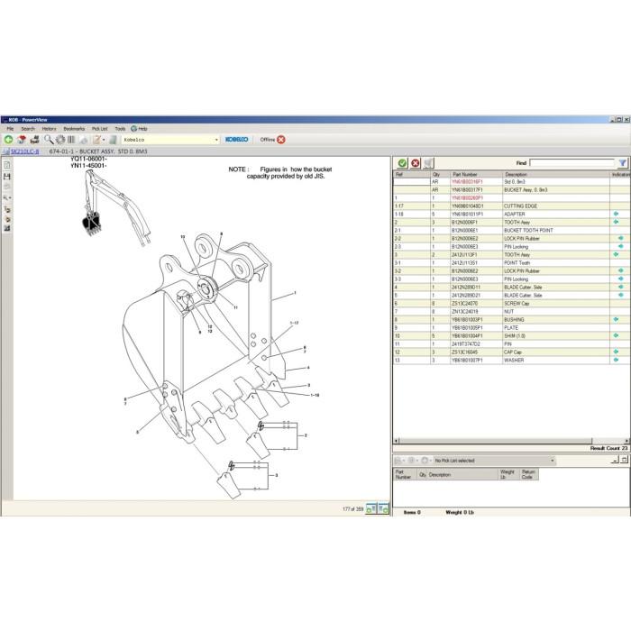Click the notepad edit toolbar icon
This screenshot has width=631, height=631.
pyautogui.click(x=96, y=140)
